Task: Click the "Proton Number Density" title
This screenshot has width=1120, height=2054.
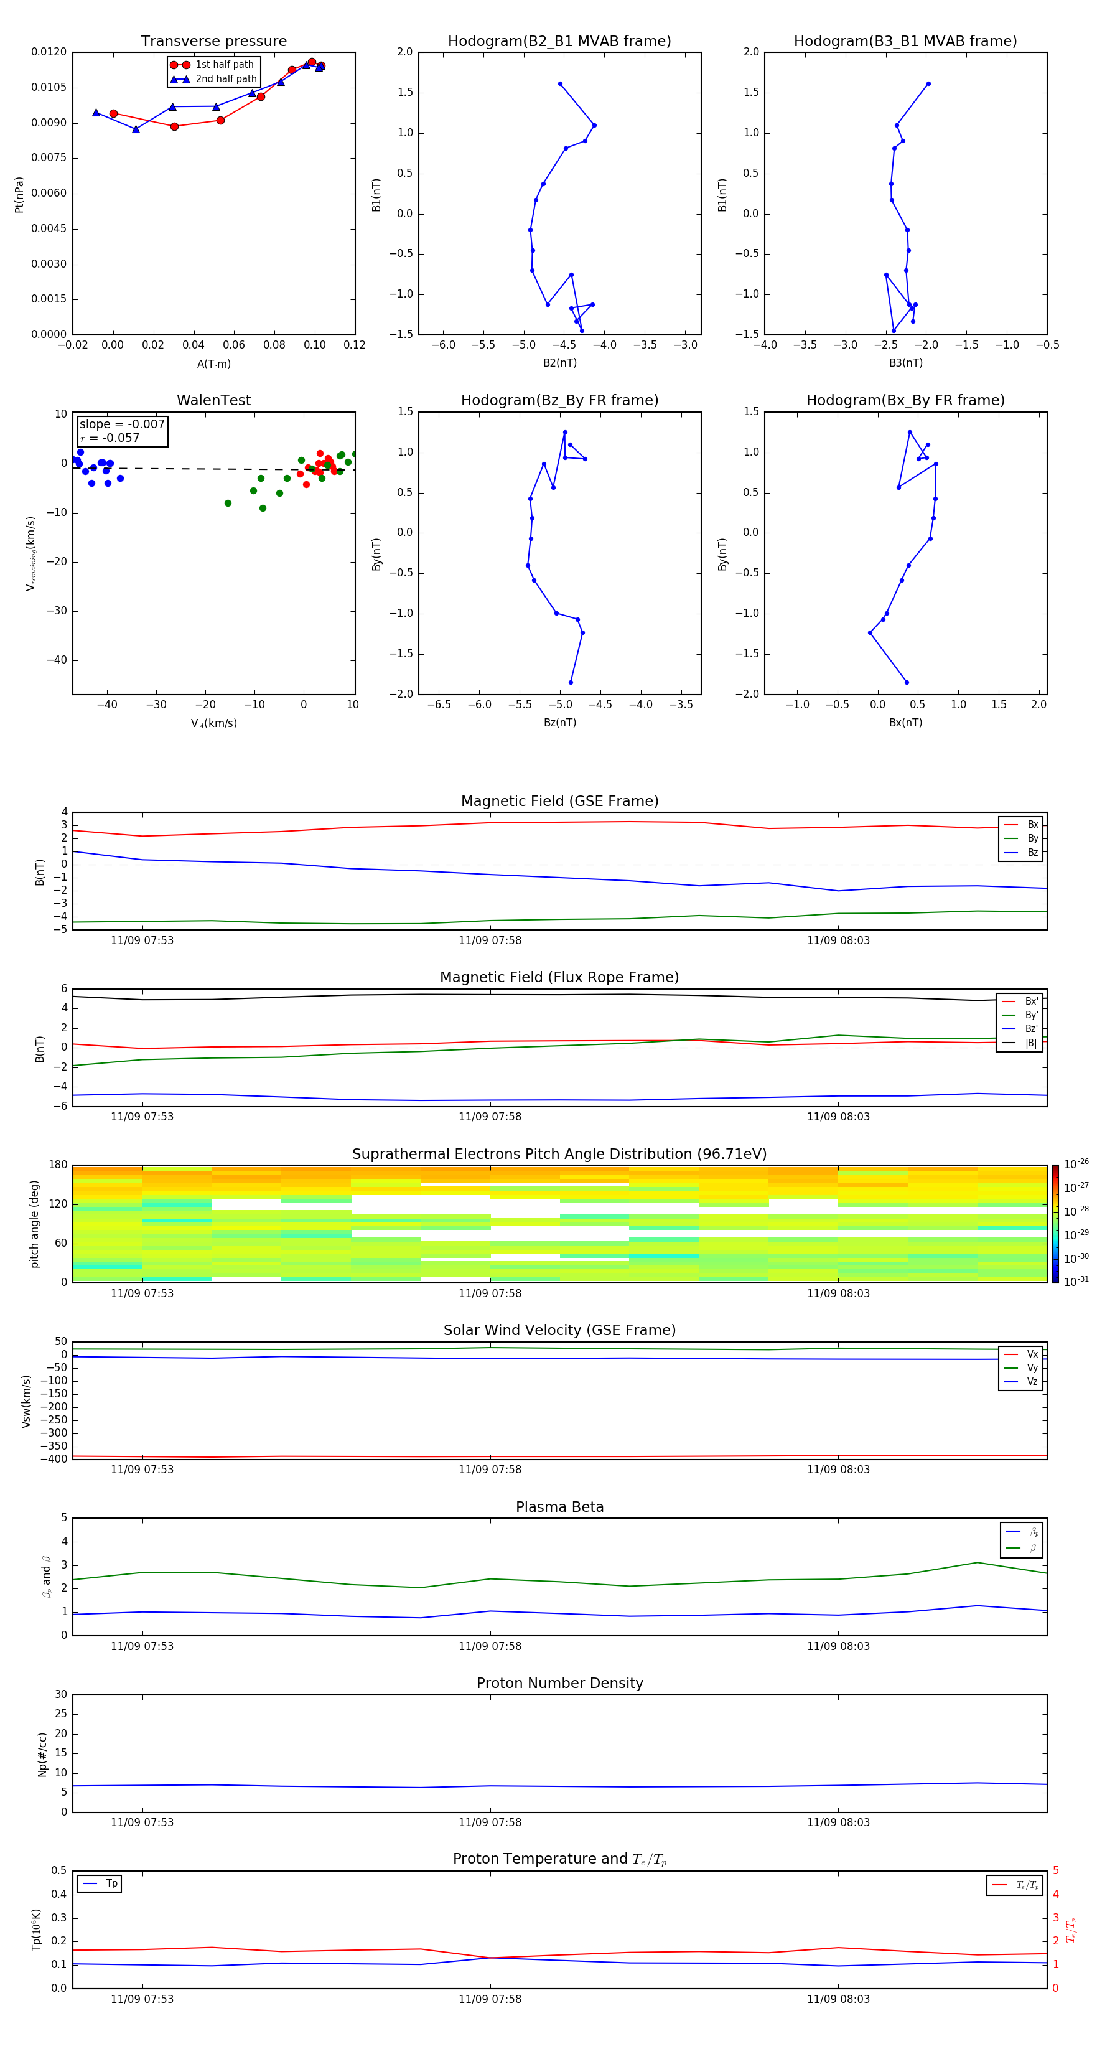Action: click(x=559, y=1683)
